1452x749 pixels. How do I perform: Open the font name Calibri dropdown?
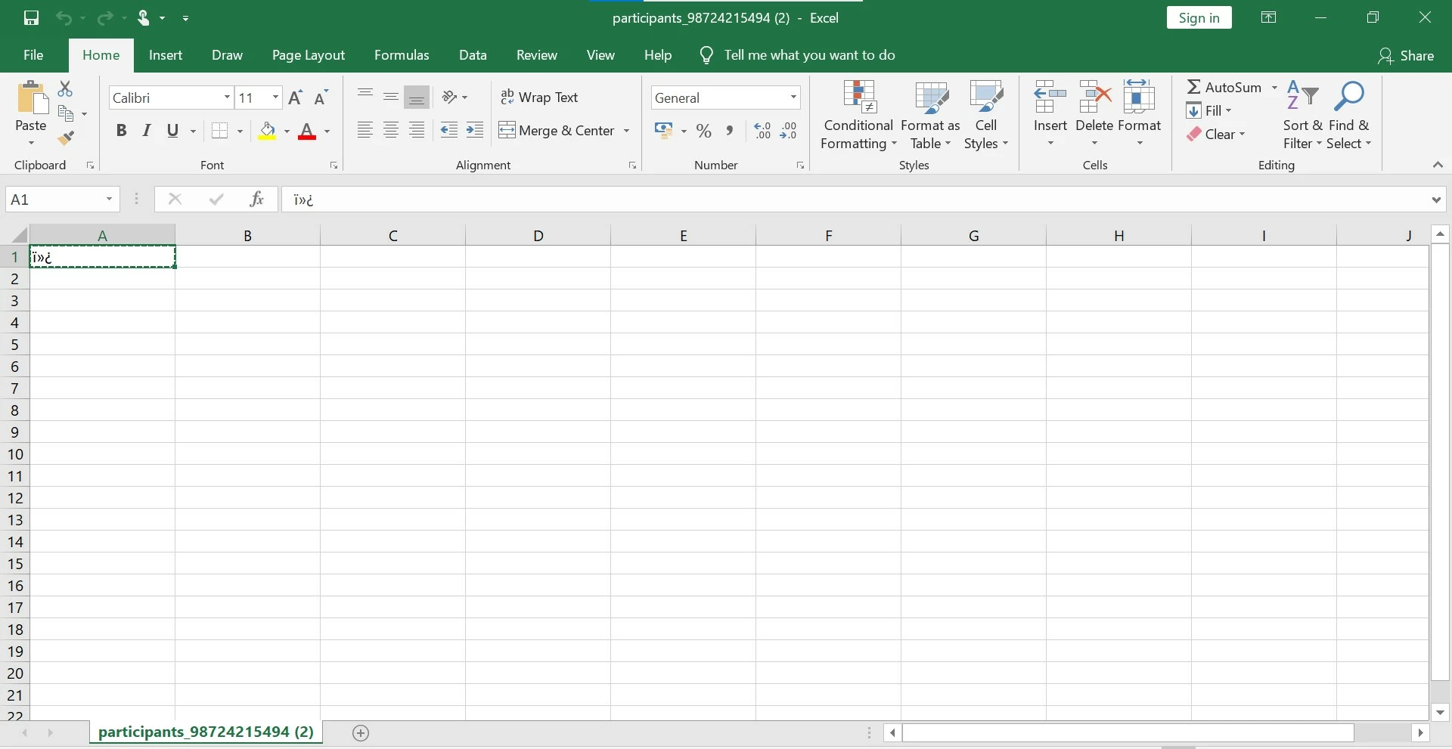click(227, 97)
